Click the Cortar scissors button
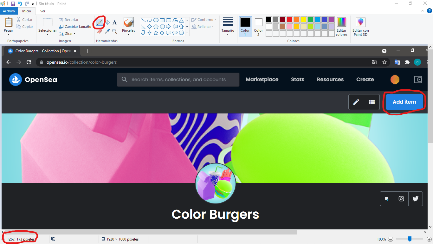 coord(25,20)
